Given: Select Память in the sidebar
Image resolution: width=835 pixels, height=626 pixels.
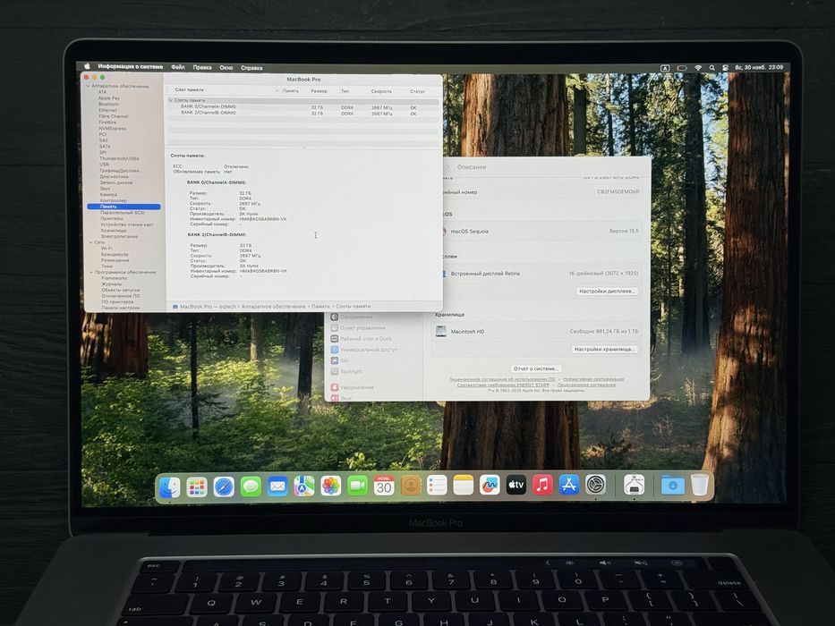Looking at the screenshot, I should pyautogui.click(x=124, y=207).
